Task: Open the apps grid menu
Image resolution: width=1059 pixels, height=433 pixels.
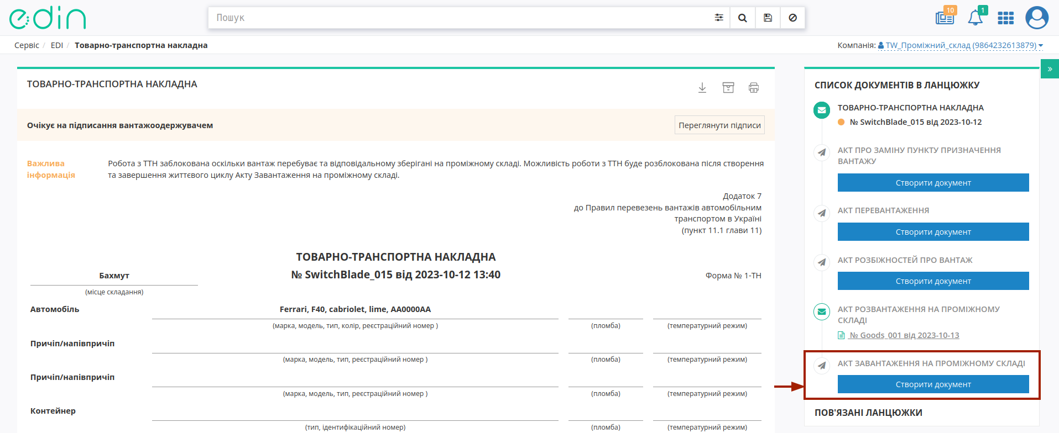Action: [1005, 18]
